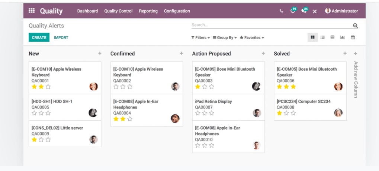
Task: Toggle third priority star on QA00006
Action: click(x=293, y=87)
